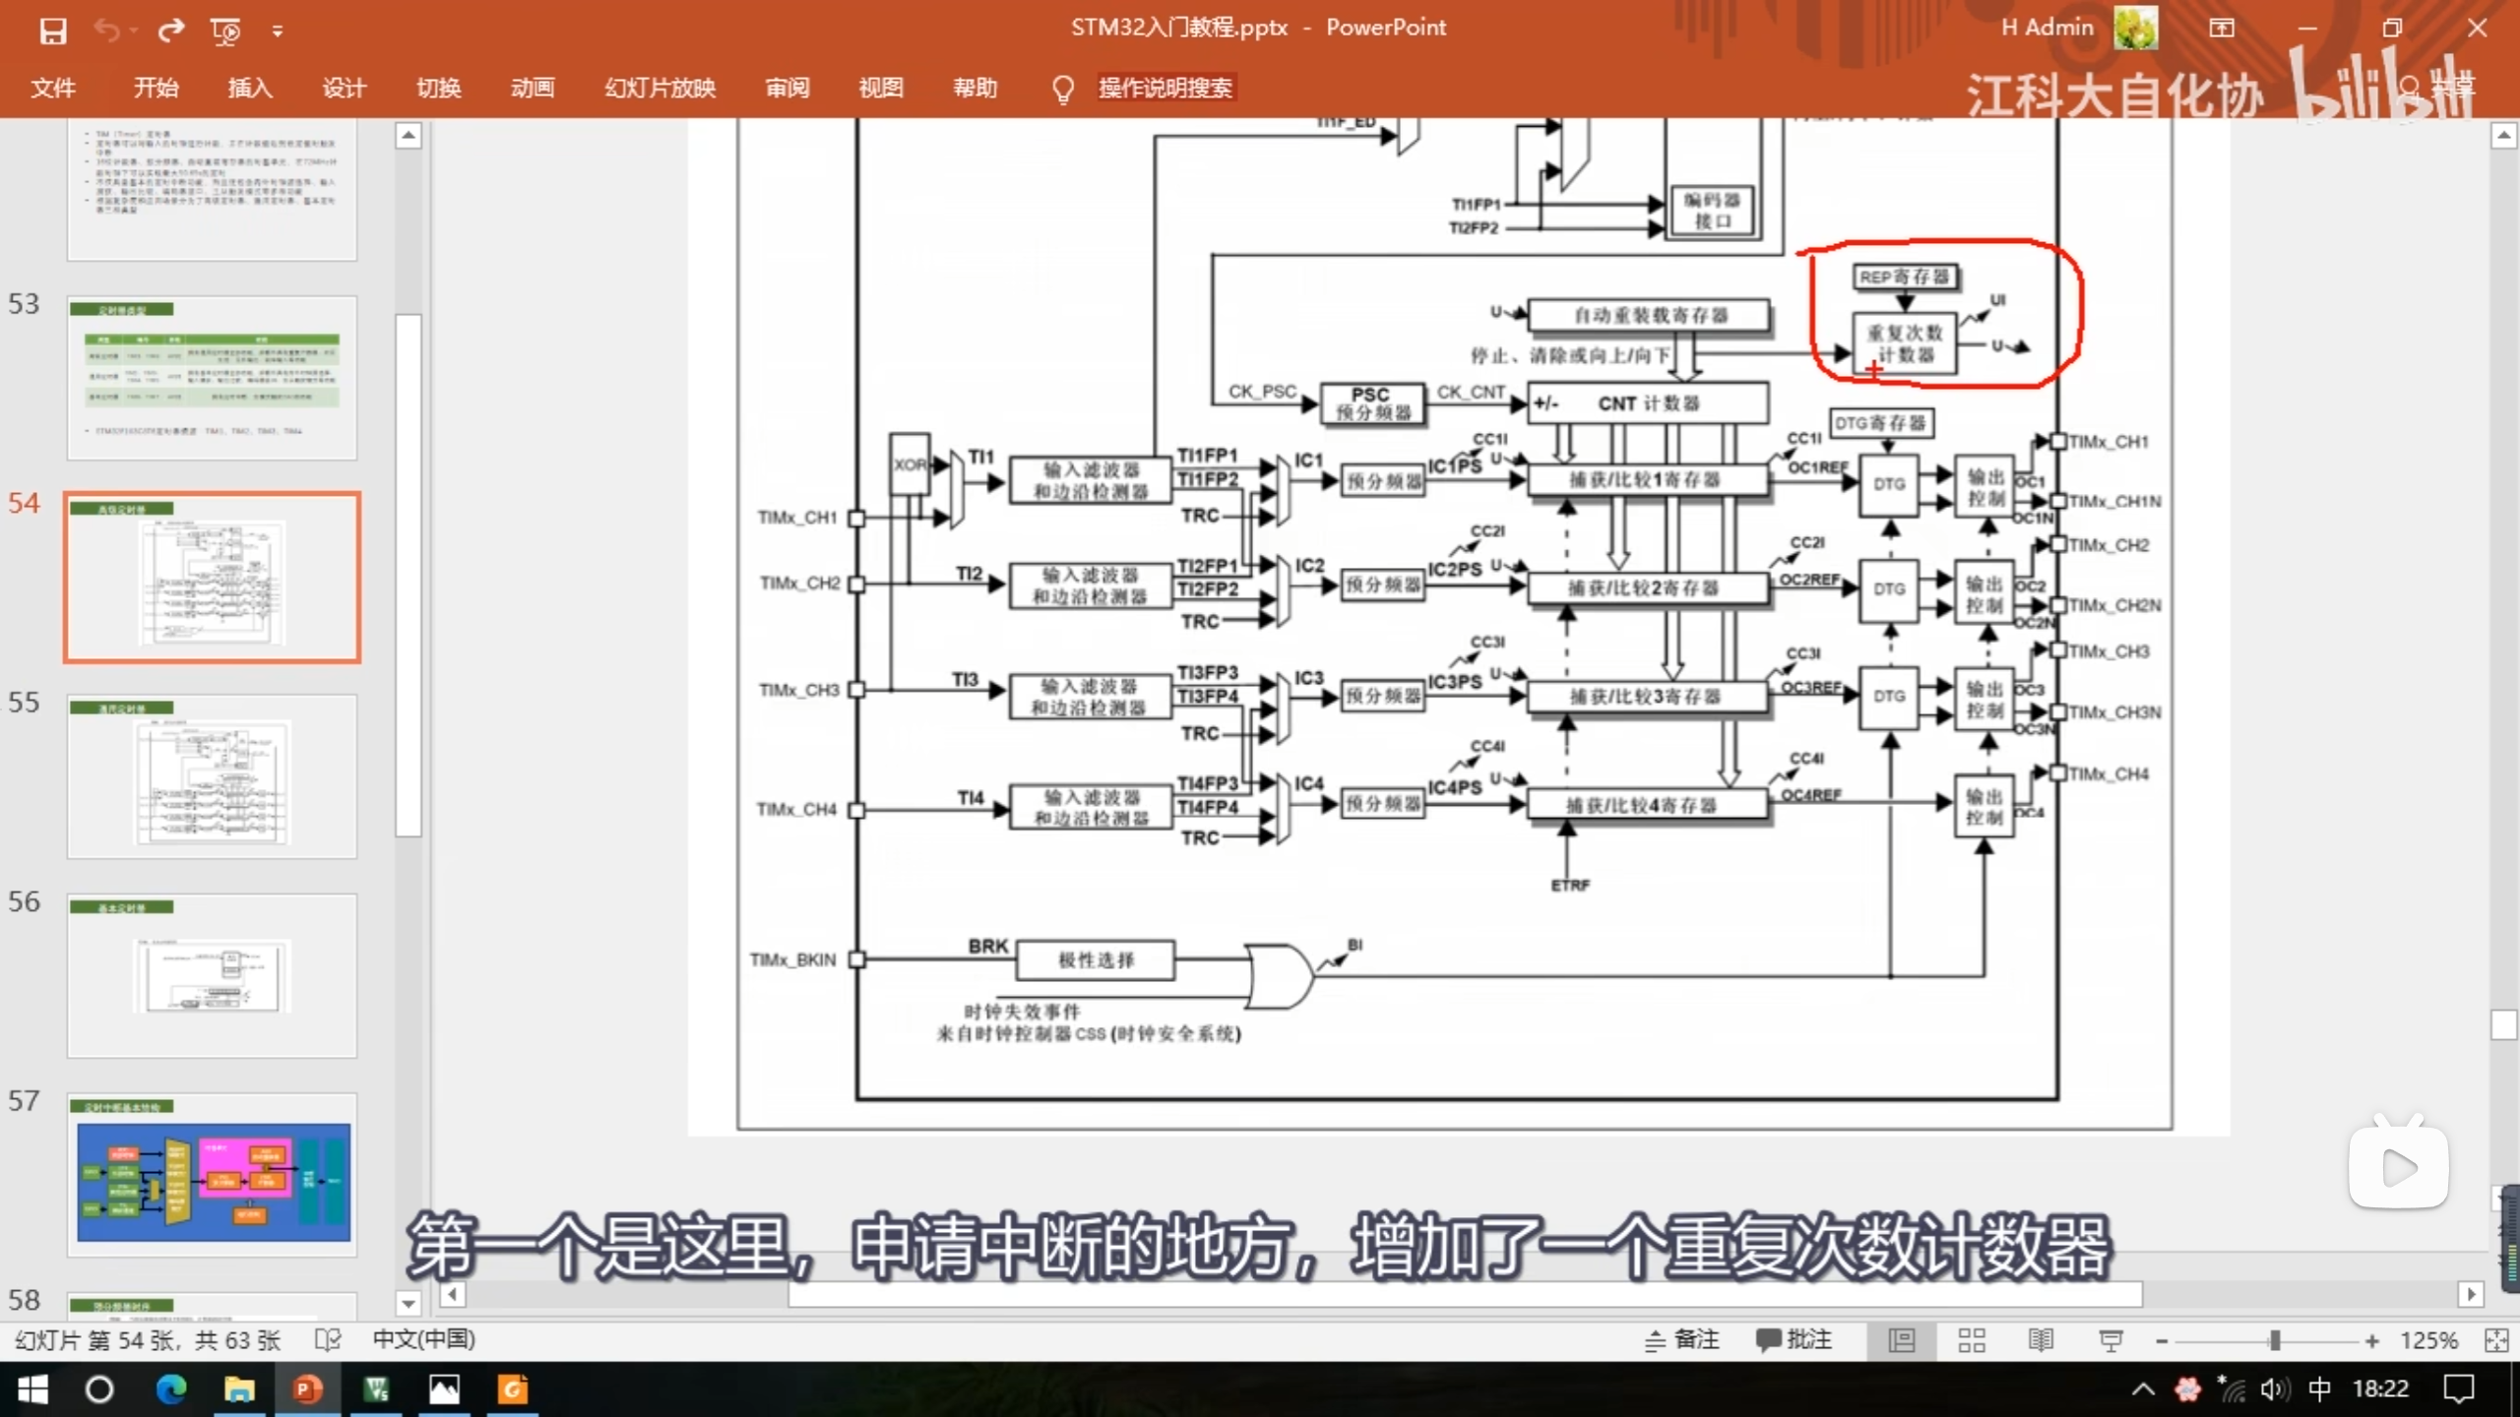Click the zoom in plus button
Screen dimensions: 2520x1417
2372,1340
